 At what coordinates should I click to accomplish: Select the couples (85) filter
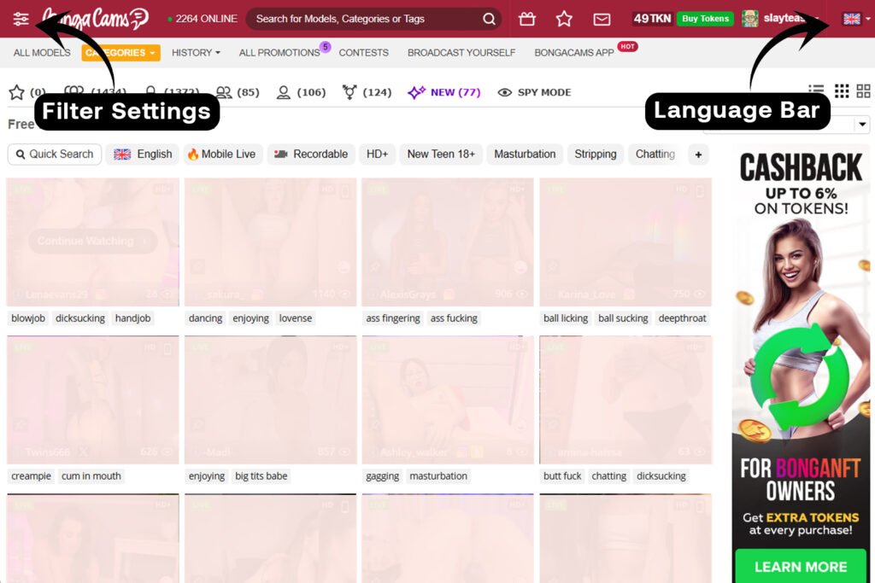coord(238,92)
